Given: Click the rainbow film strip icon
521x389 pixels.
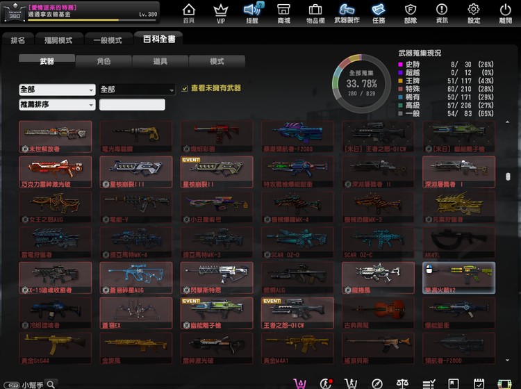Looking at the screenshot, I should [x=504, y=384].
